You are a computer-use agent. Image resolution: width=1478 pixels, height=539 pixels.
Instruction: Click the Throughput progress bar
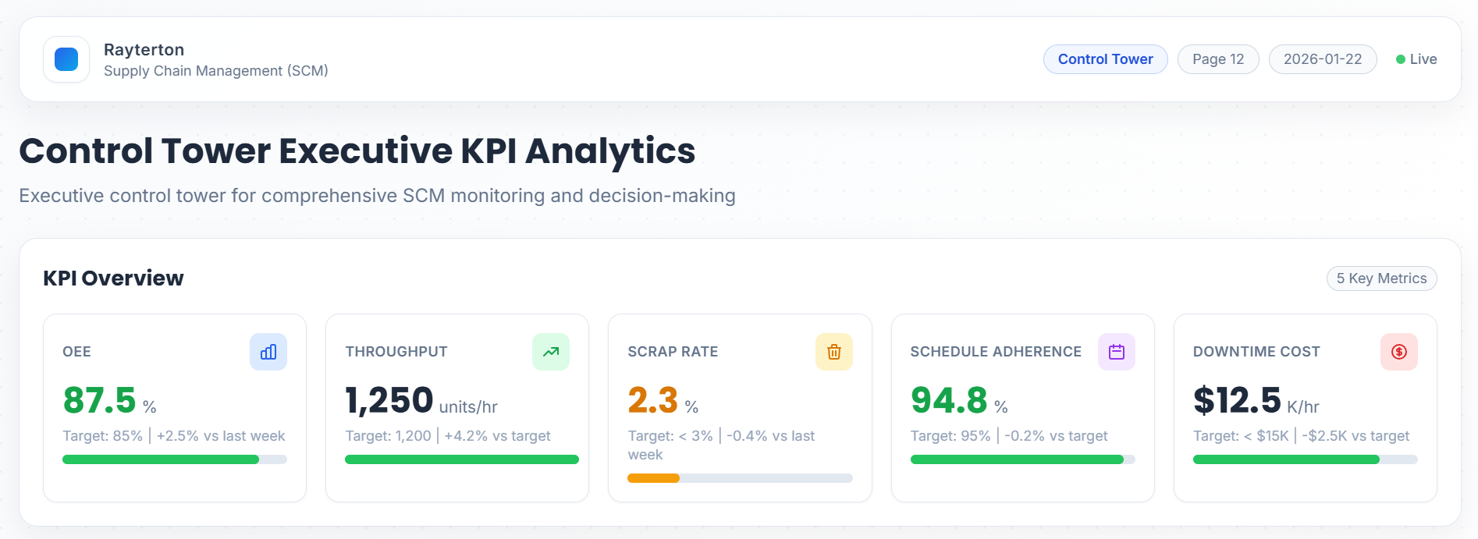462,459
